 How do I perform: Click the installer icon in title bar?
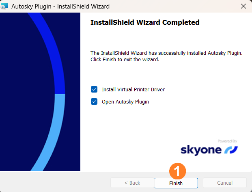(4, 6)
